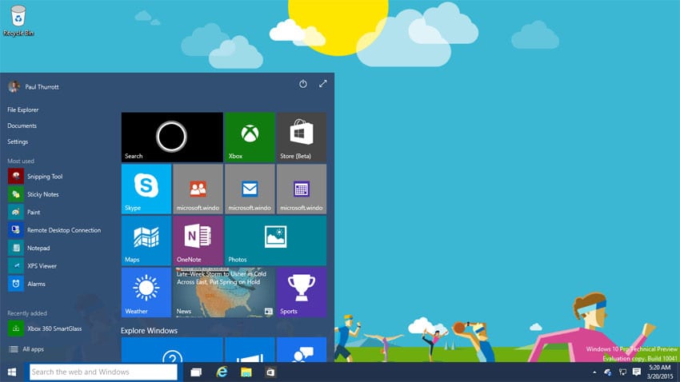Open the Photos tile

(x=275, y=240)
